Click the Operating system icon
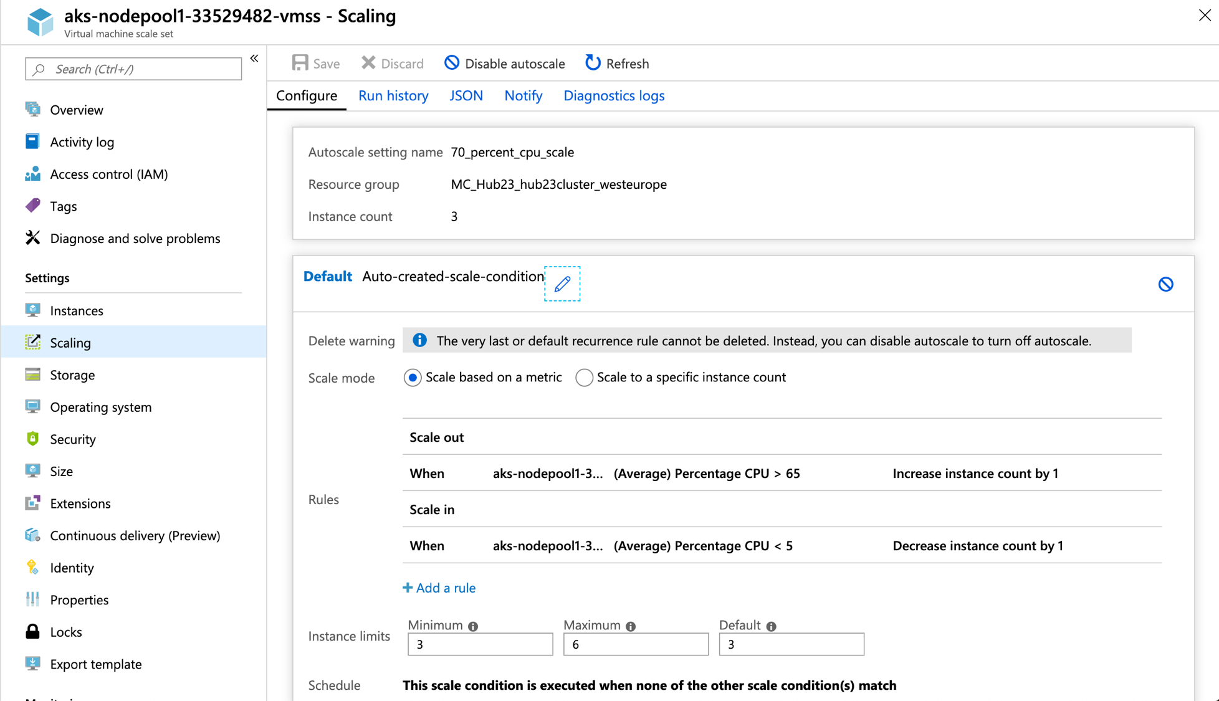Viewport: 1219px width, 701px height. click(33, 407)
